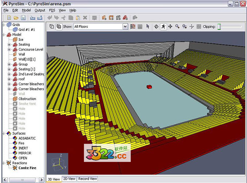Activate the walking roam tool
Viewport: 247px width, 183px height.
163,27
